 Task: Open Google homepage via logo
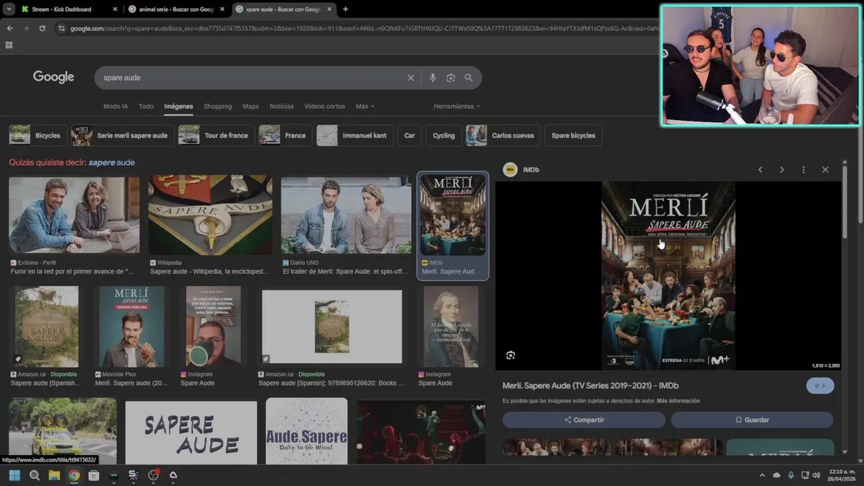(53, 77)
